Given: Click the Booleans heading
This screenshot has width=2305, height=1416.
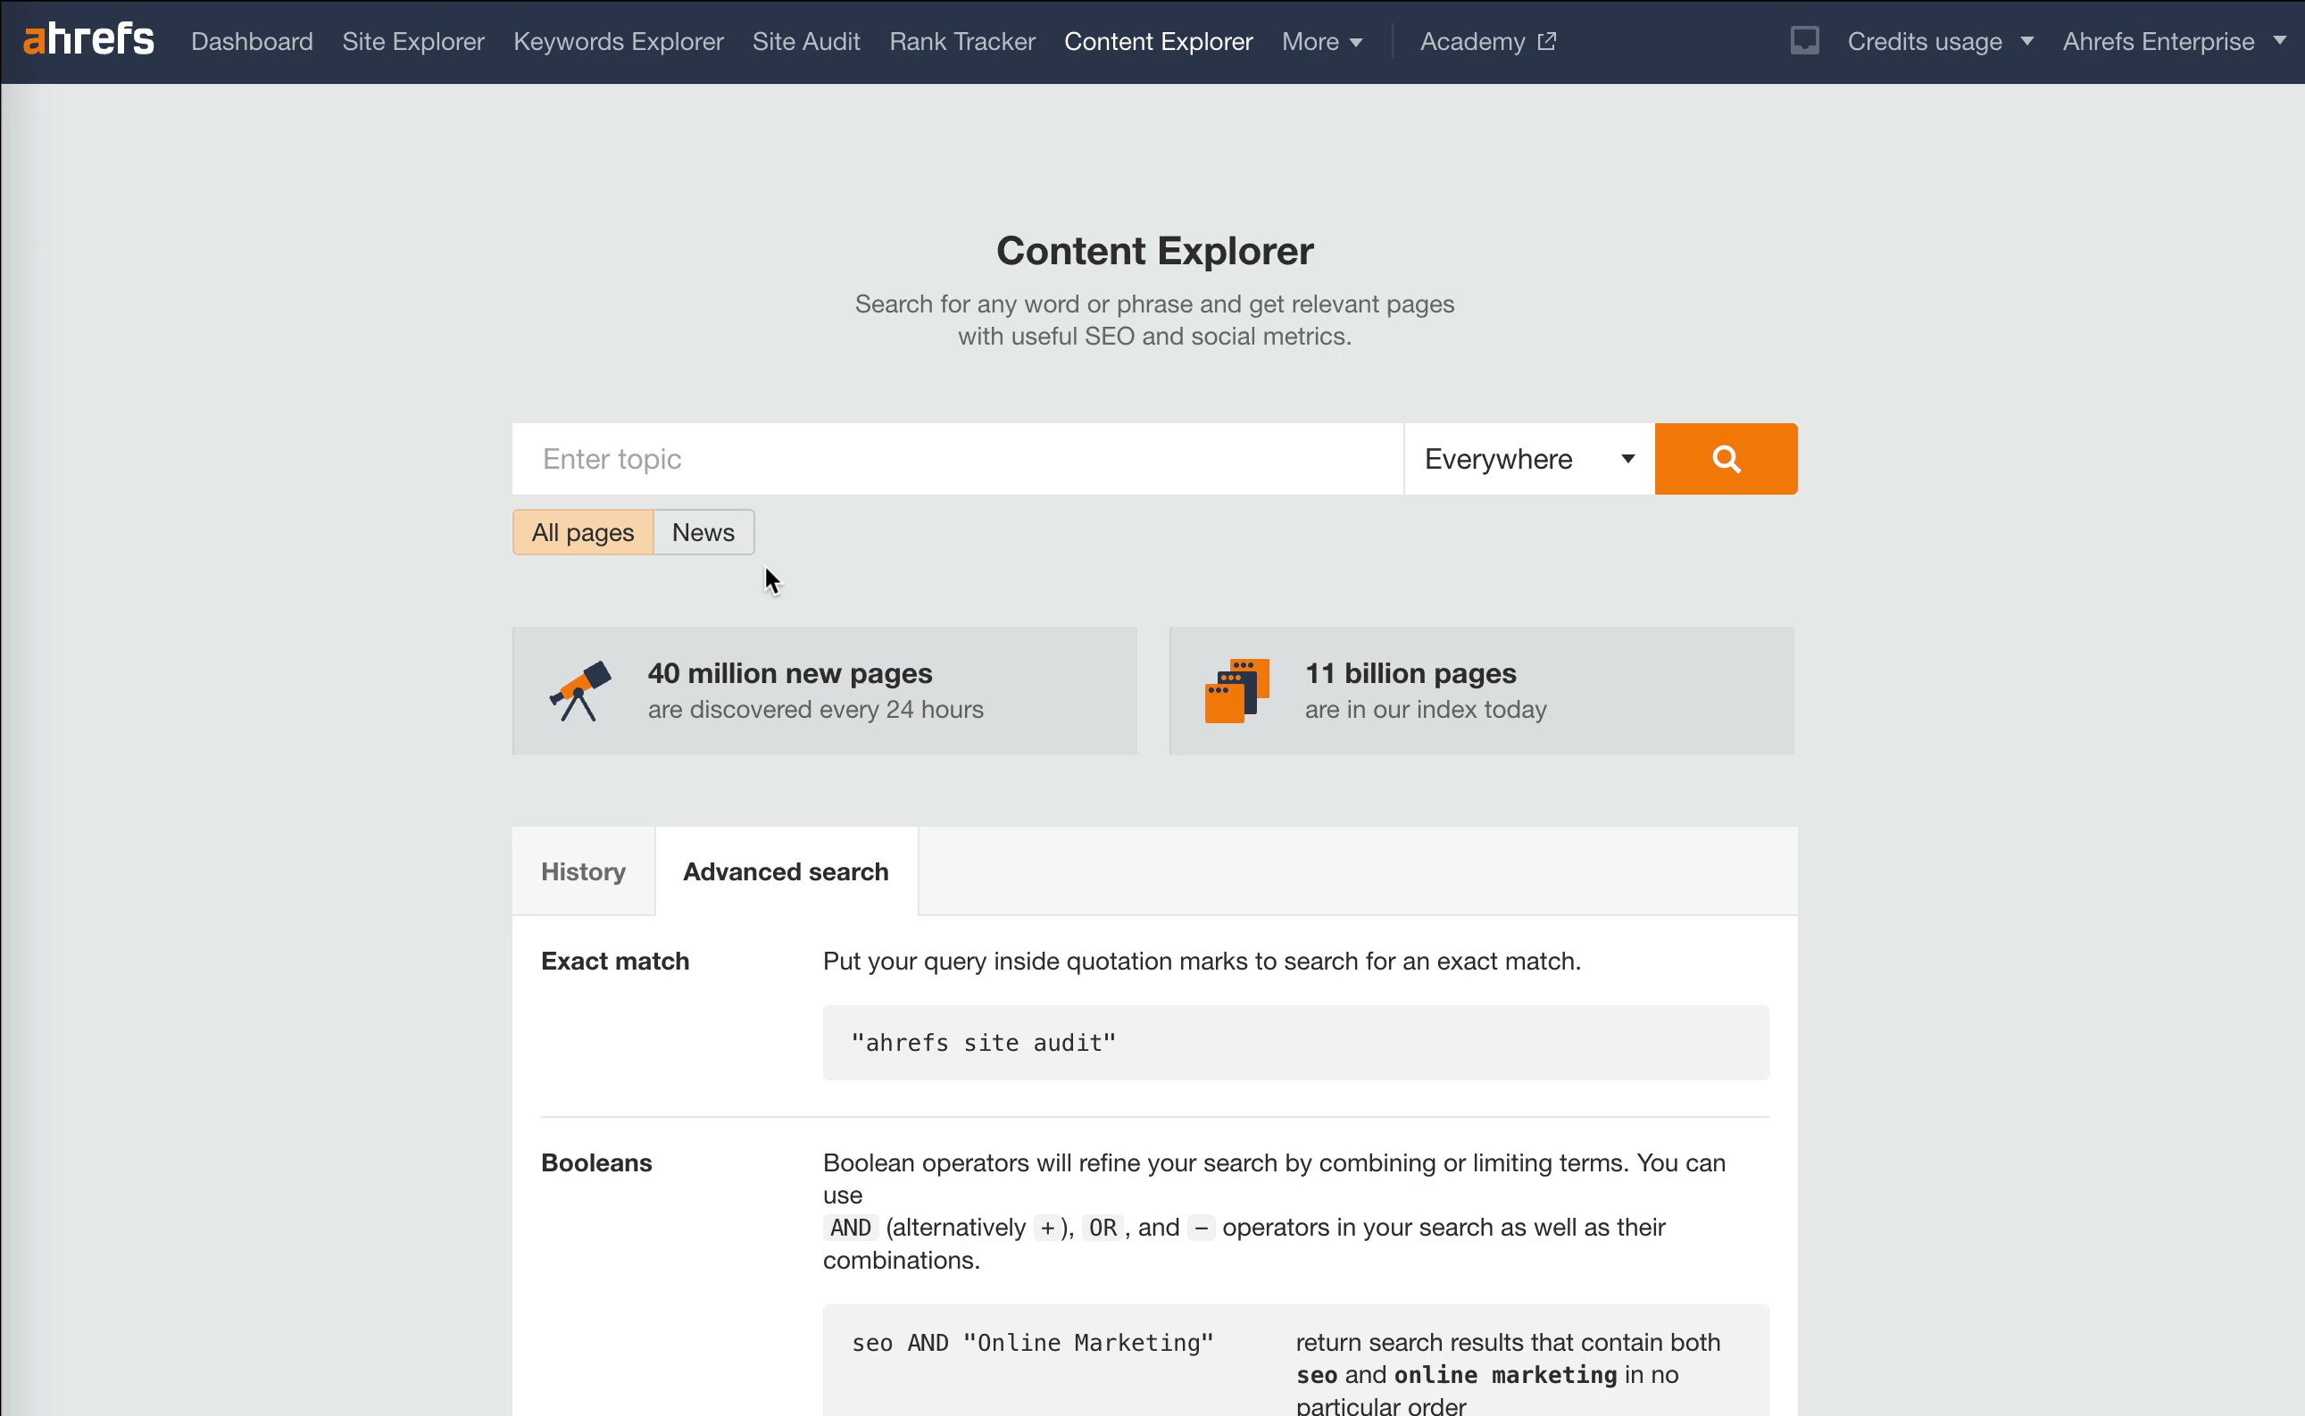Looking at the screenshot, I should tap(596, 1162).
